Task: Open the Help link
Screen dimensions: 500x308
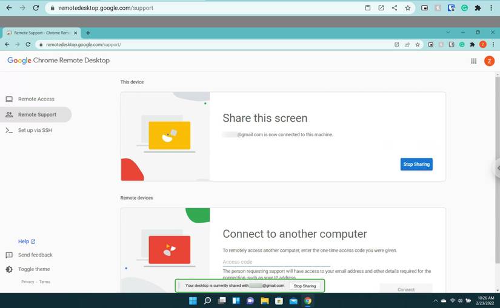Action: (x=27, y=241)
